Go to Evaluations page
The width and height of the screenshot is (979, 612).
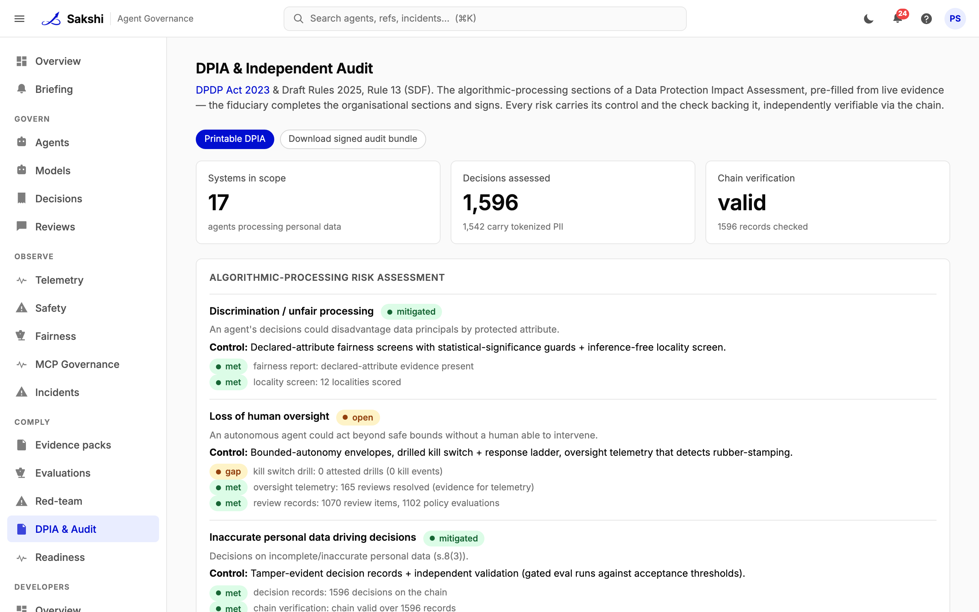(x=83, y=473)
